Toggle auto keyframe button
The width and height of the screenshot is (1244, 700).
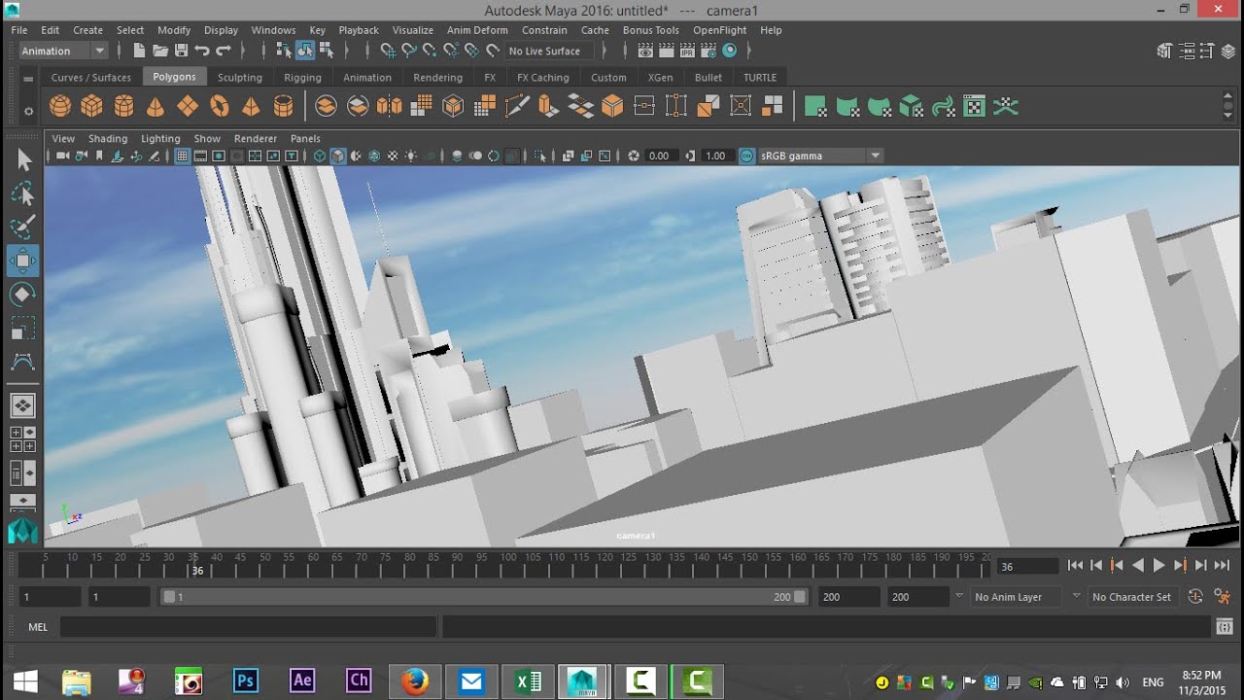pyautogui.click(x=1195, y=597)
